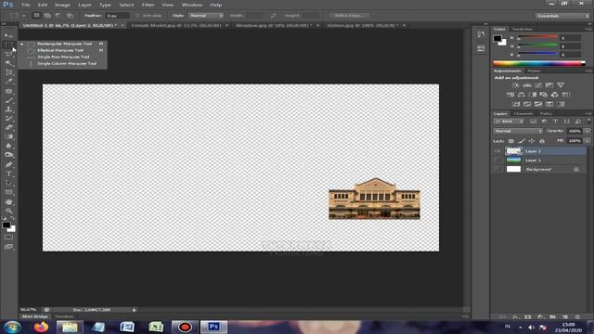Select the Magic Wand tool
The image size is (594, 334).
tap(8, 63)
